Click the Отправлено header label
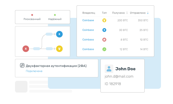This screenshot has height=104, width=173. click(x=138, y=13)
